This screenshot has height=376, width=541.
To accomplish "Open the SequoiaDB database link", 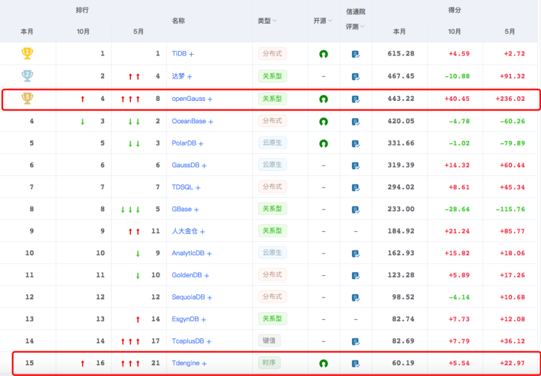I will [x=188, y=297].
